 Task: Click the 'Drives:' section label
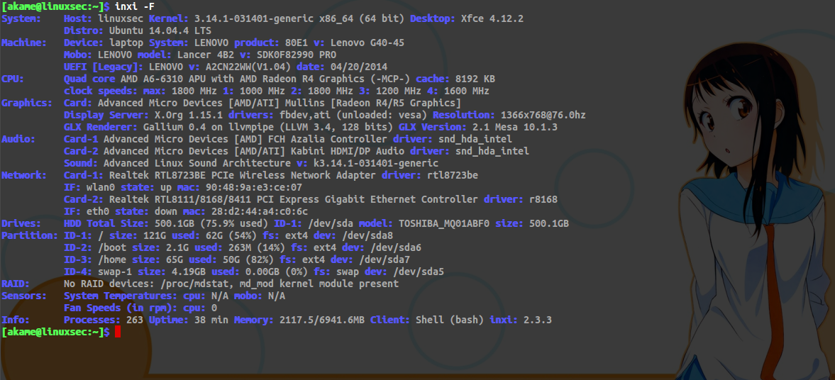click(21, 223)
